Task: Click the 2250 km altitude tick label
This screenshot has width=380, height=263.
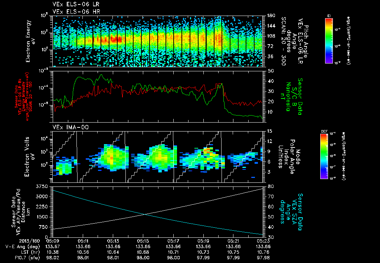Action: click(x=42, y=207)
